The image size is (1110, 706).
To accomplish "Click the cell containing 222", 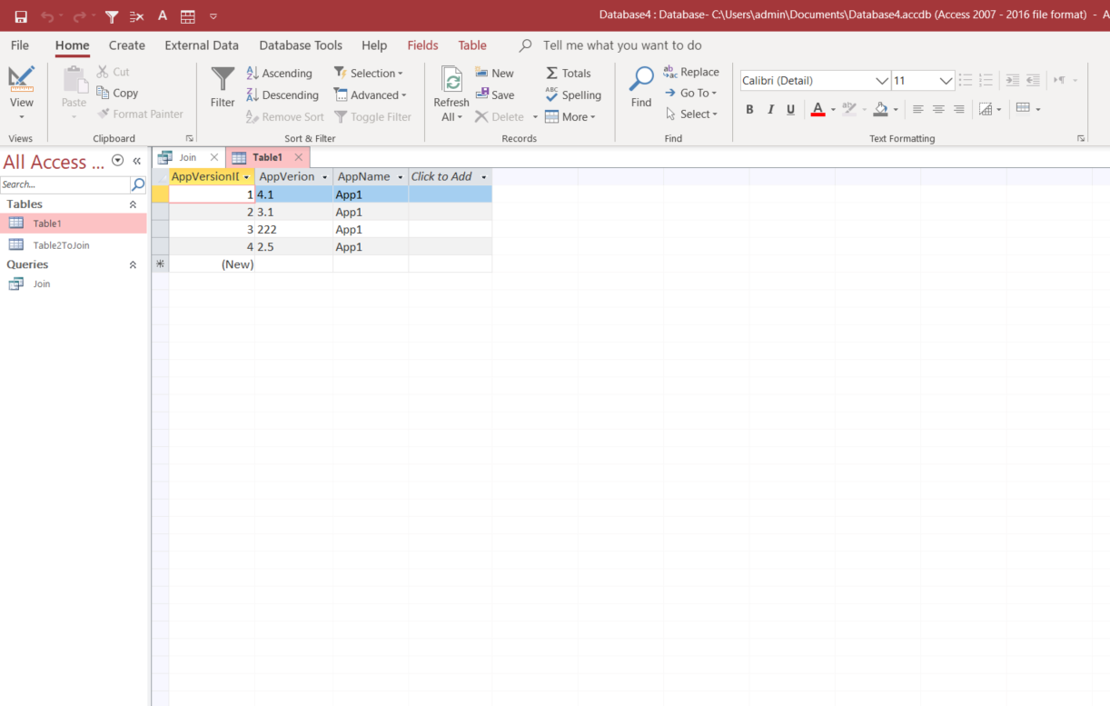I will (x=293, y=230).
